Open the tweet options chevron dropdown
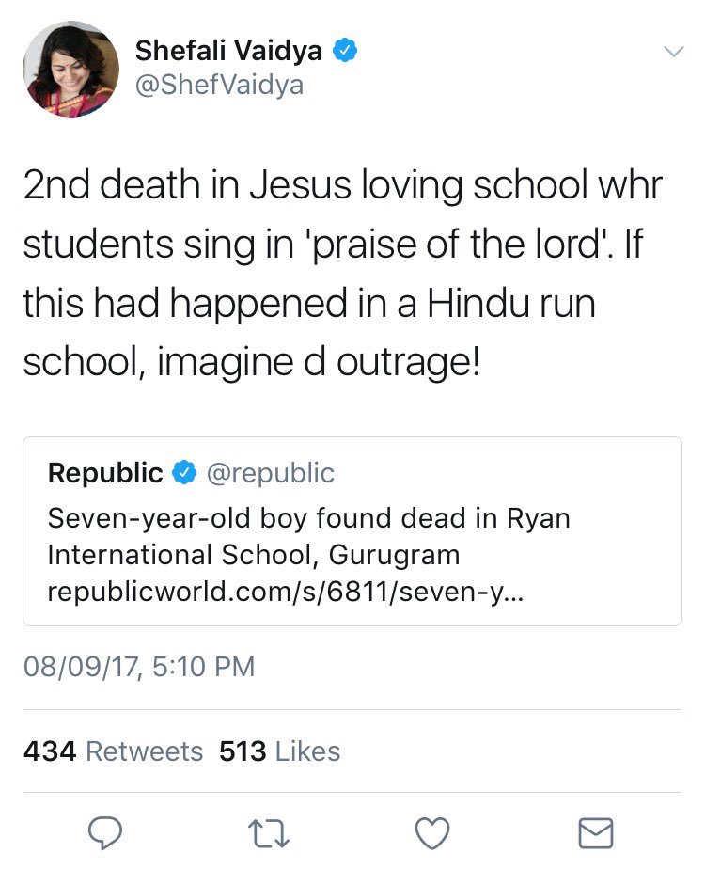The image size is (705, 869). click(673, 52)
